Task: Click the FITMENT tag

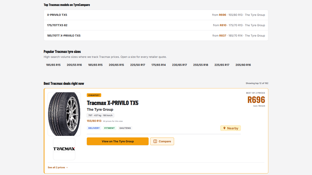Action: pos(109,128)
